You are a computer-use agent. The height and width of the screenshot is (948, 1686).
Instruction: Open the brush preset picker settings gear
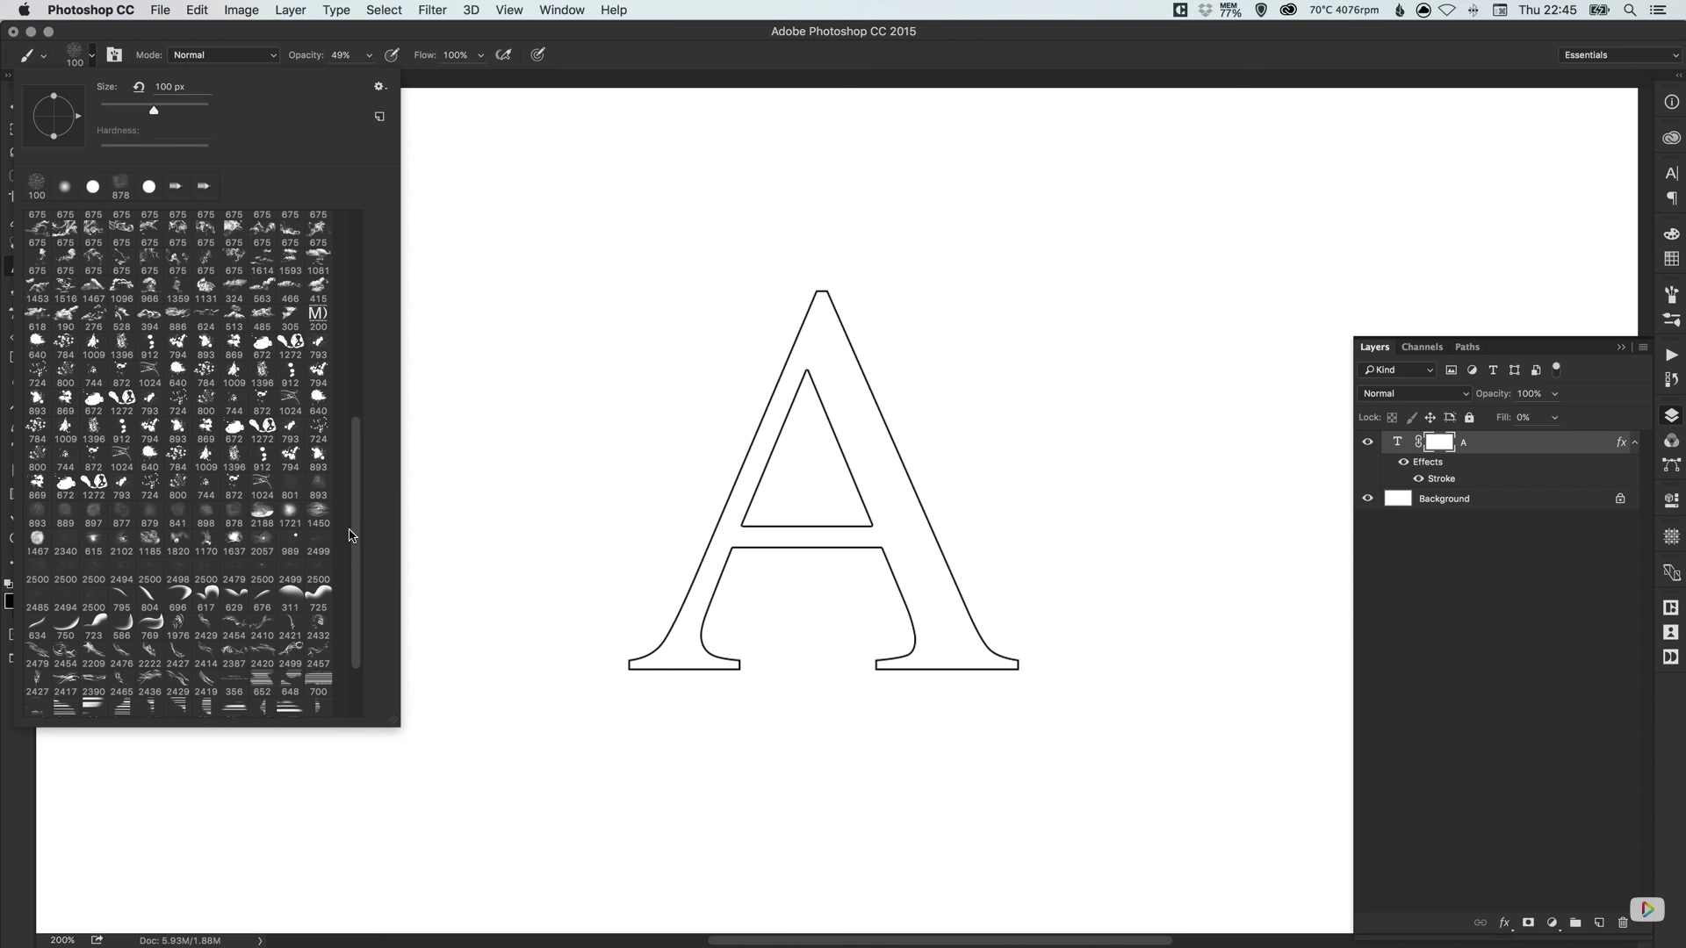click(x=379, y=86)
